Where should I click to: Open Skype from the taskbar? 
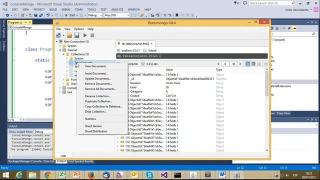(x=149, y=175)
